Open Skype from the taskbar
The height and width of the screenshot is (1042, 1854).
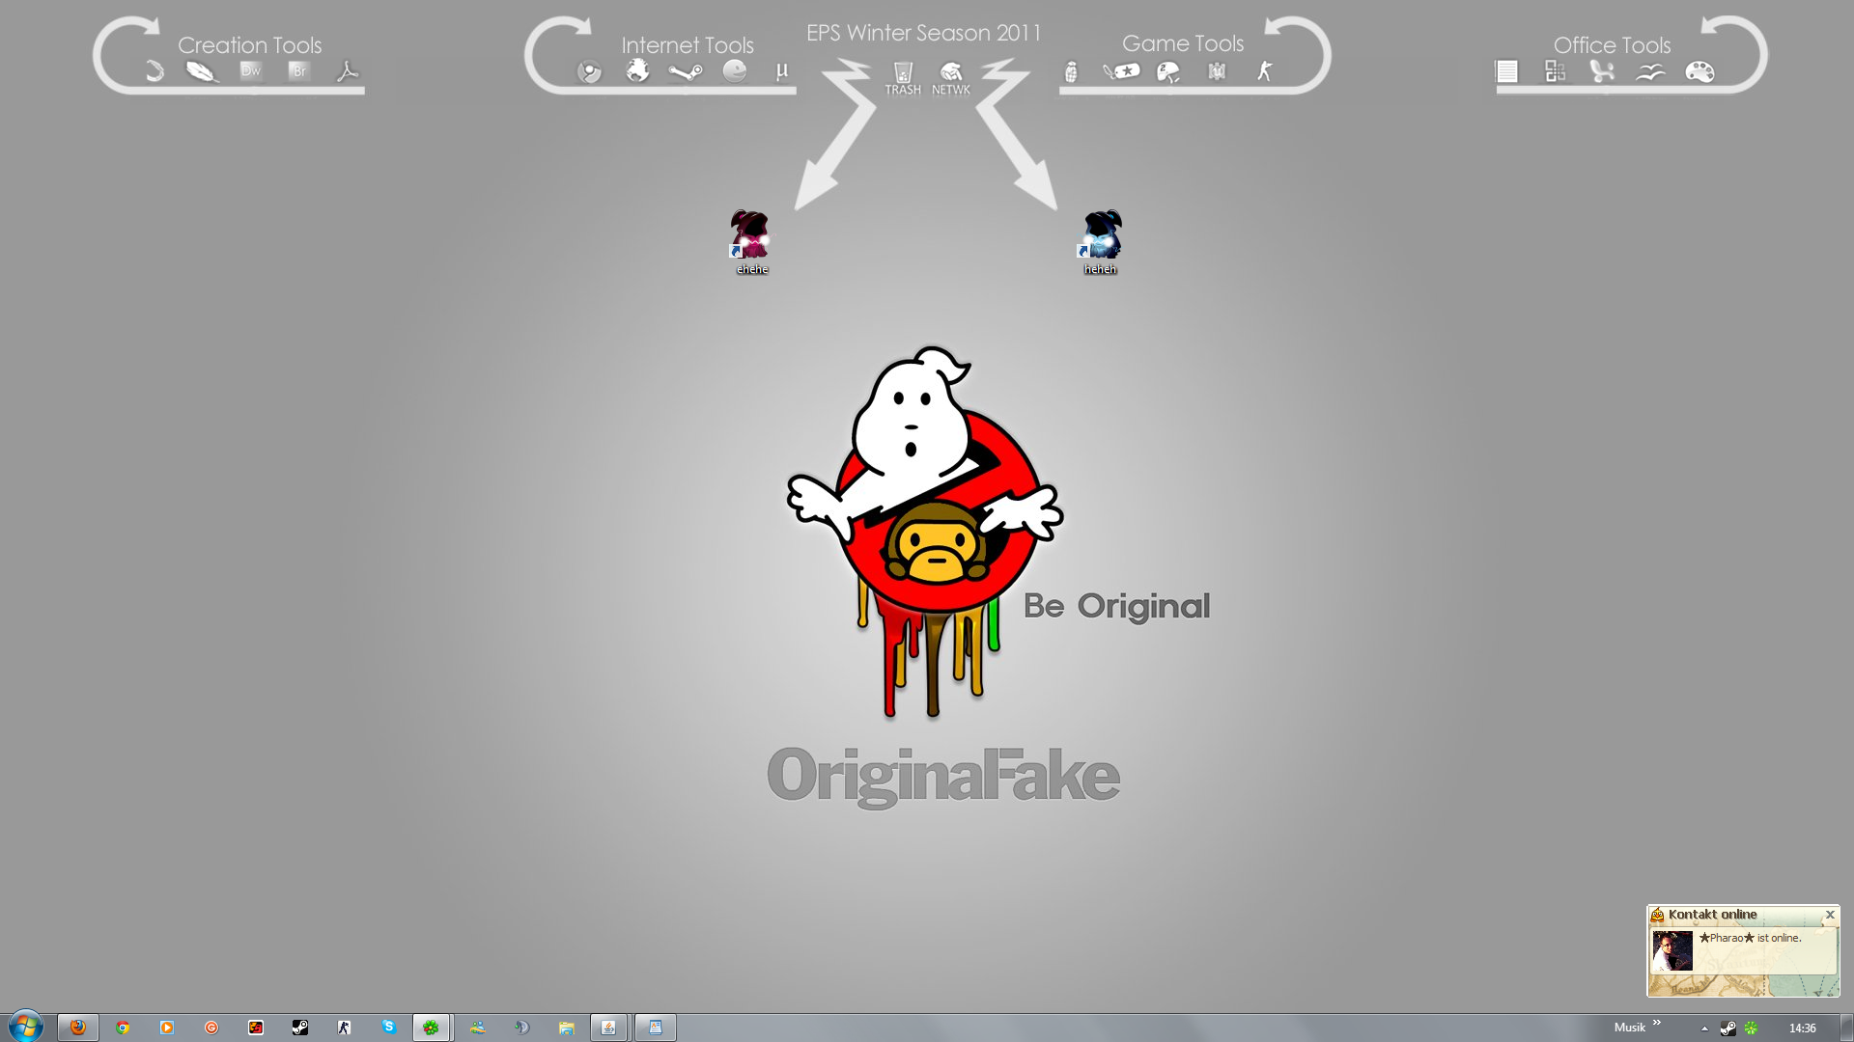tap(388, 1028)
